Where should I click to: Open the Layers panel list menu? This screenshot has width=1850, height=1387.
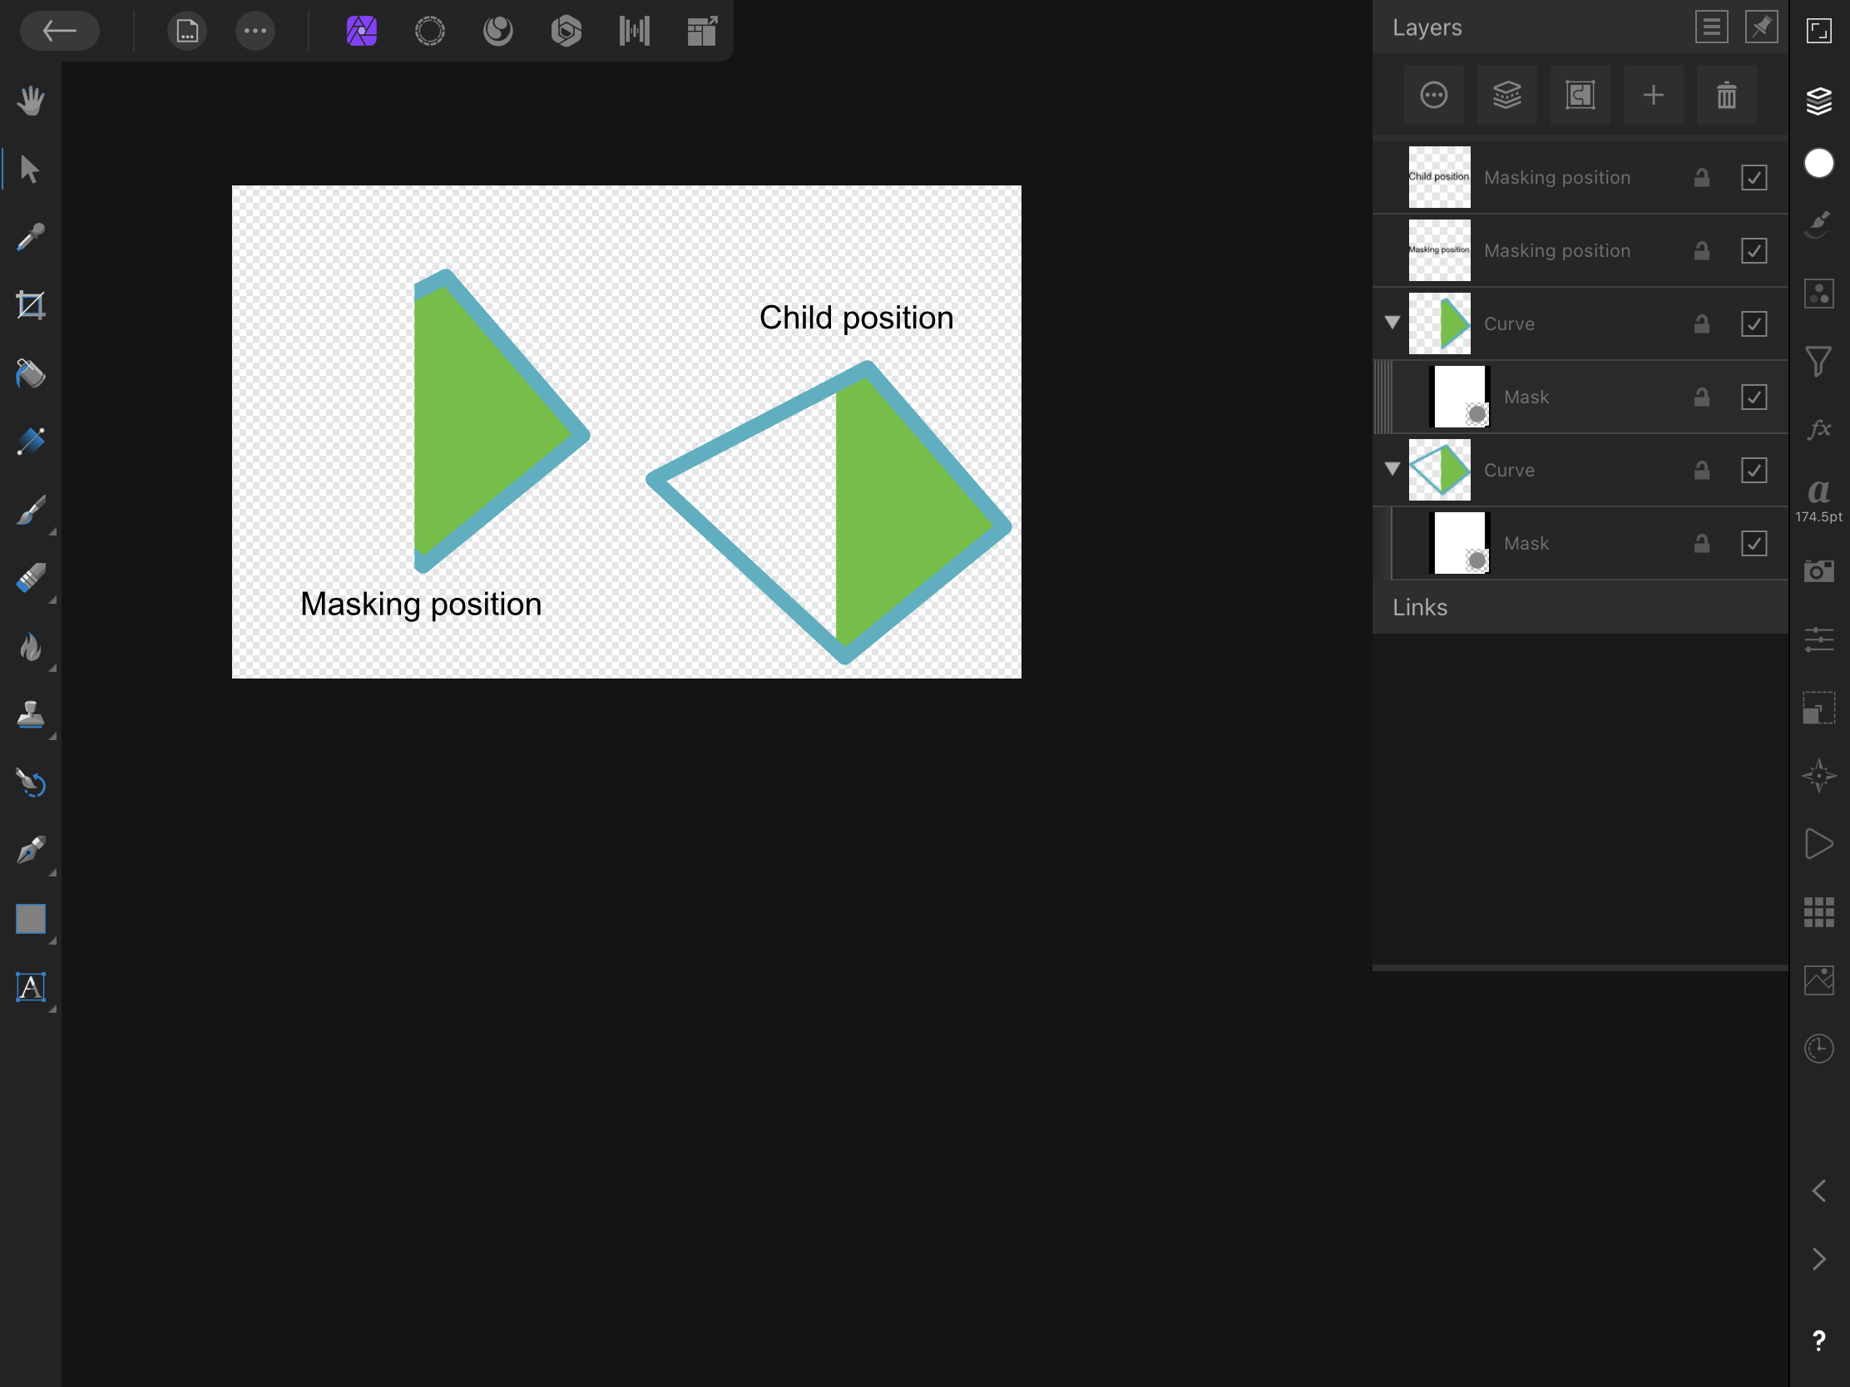tap(1711, 27)
